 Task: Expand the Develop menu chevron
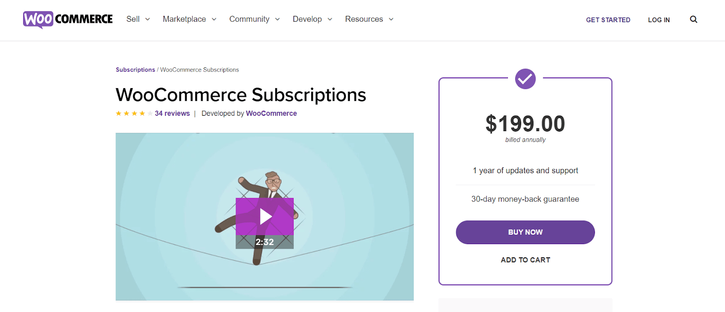coord(329,19)
